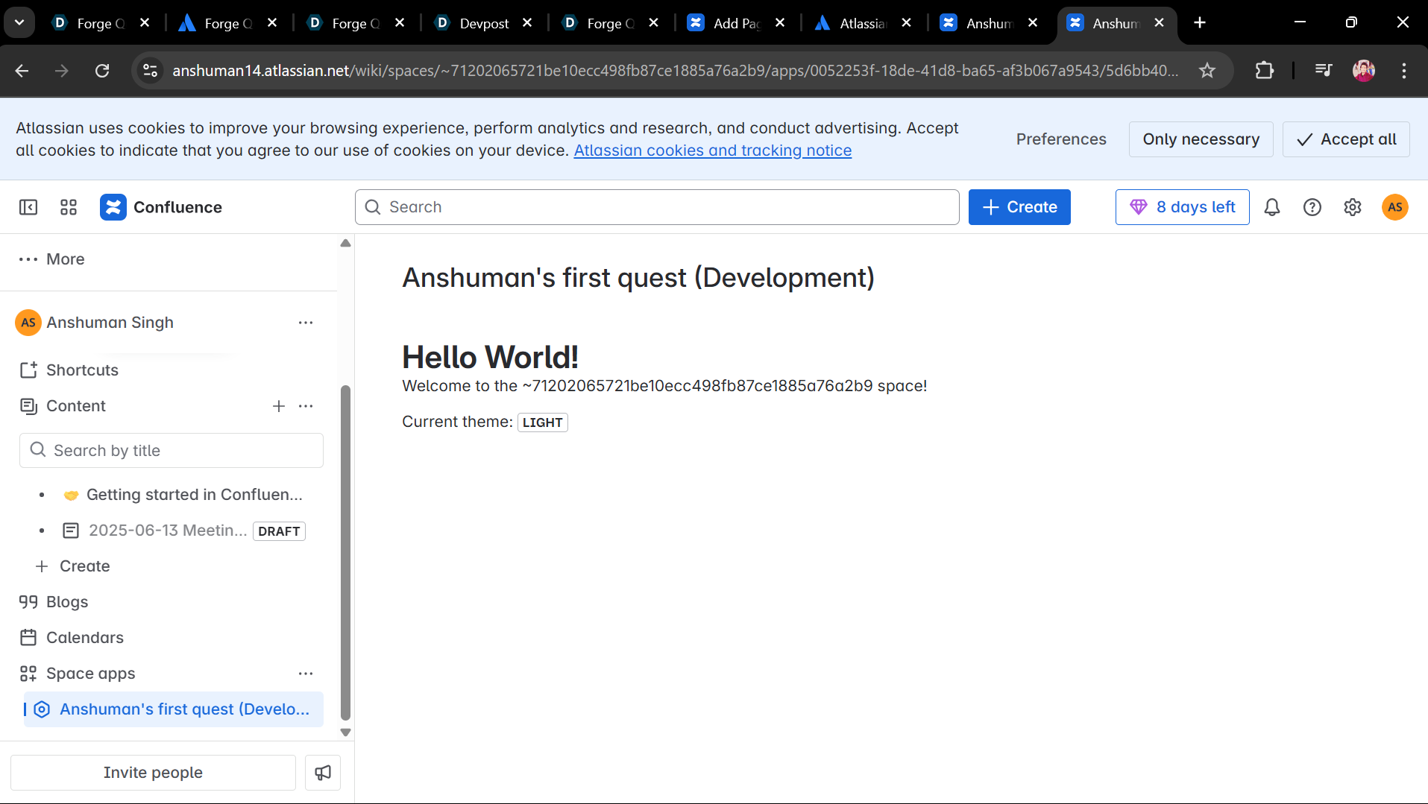Open the tab search dropdown arrow
Viewport: 1428px width, 804px height.
tap(20, 23)
